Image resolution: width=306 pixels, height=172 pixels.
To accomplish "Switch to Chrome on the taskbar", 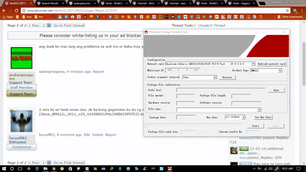I will (x=54, y=169).
